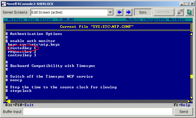Click the RConsoleJ title bar application icon

[x=4, y=4]
